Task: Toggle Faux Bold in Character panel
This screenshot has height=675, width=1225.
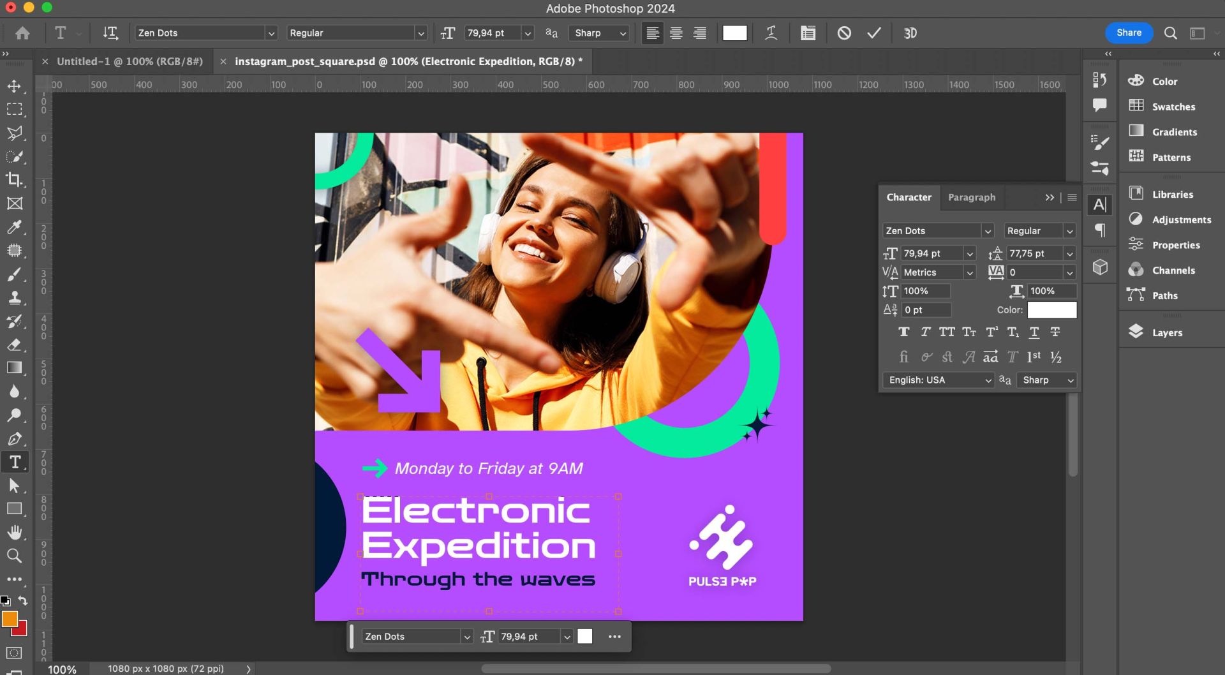Action: 903,332
